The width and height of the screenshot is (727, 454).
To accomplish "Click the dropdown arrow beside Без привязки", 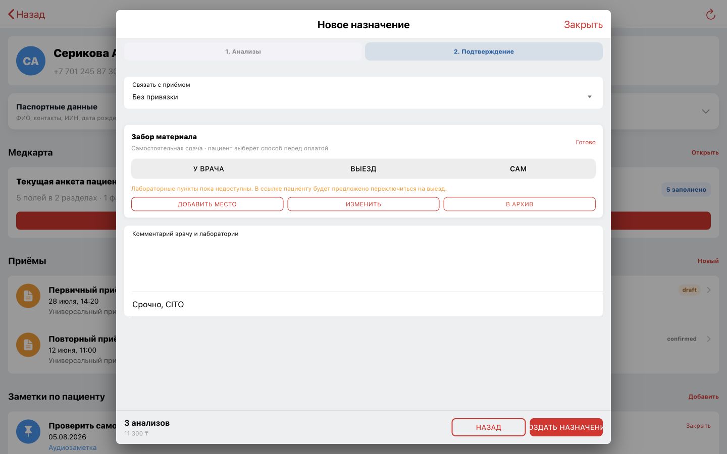I will click(589, 97).
